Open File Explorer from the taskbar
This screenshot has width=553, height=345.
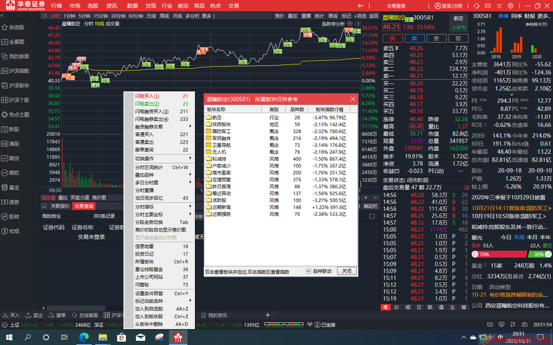click(102, 337)
